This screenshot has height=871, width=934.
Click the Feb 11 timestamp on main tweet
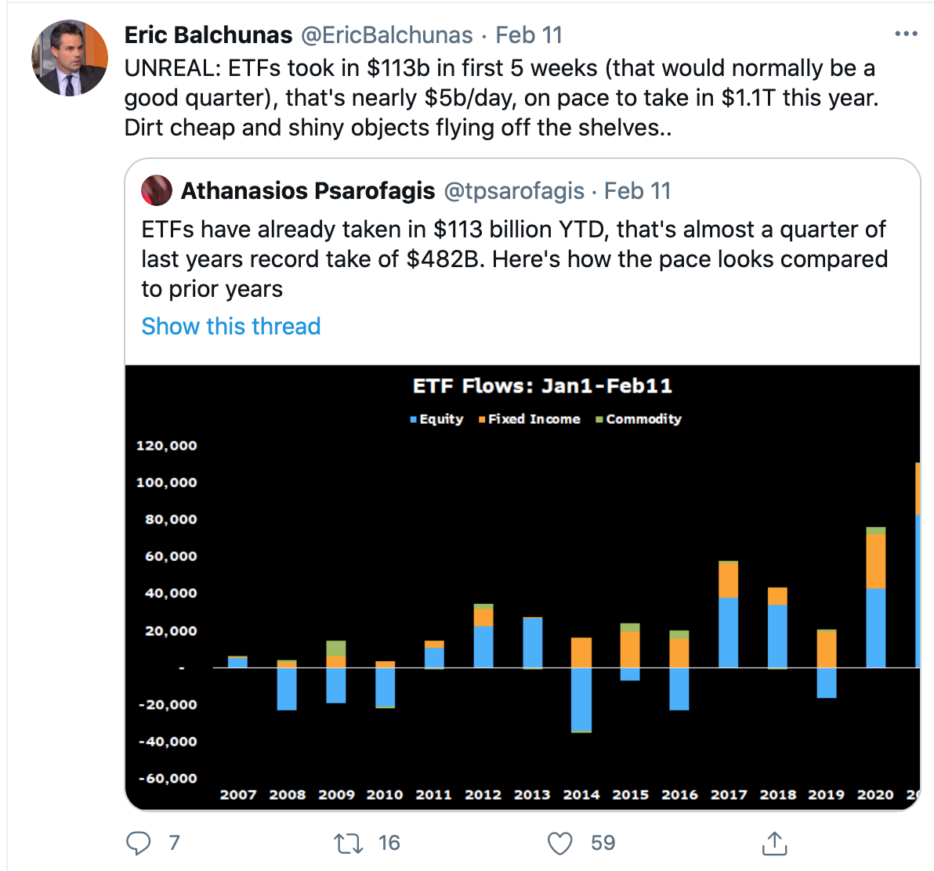(x=529, y=35)
